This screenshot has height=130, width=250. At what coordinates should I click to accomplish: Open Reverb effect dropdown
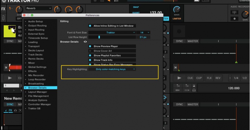tap(38, 8)
